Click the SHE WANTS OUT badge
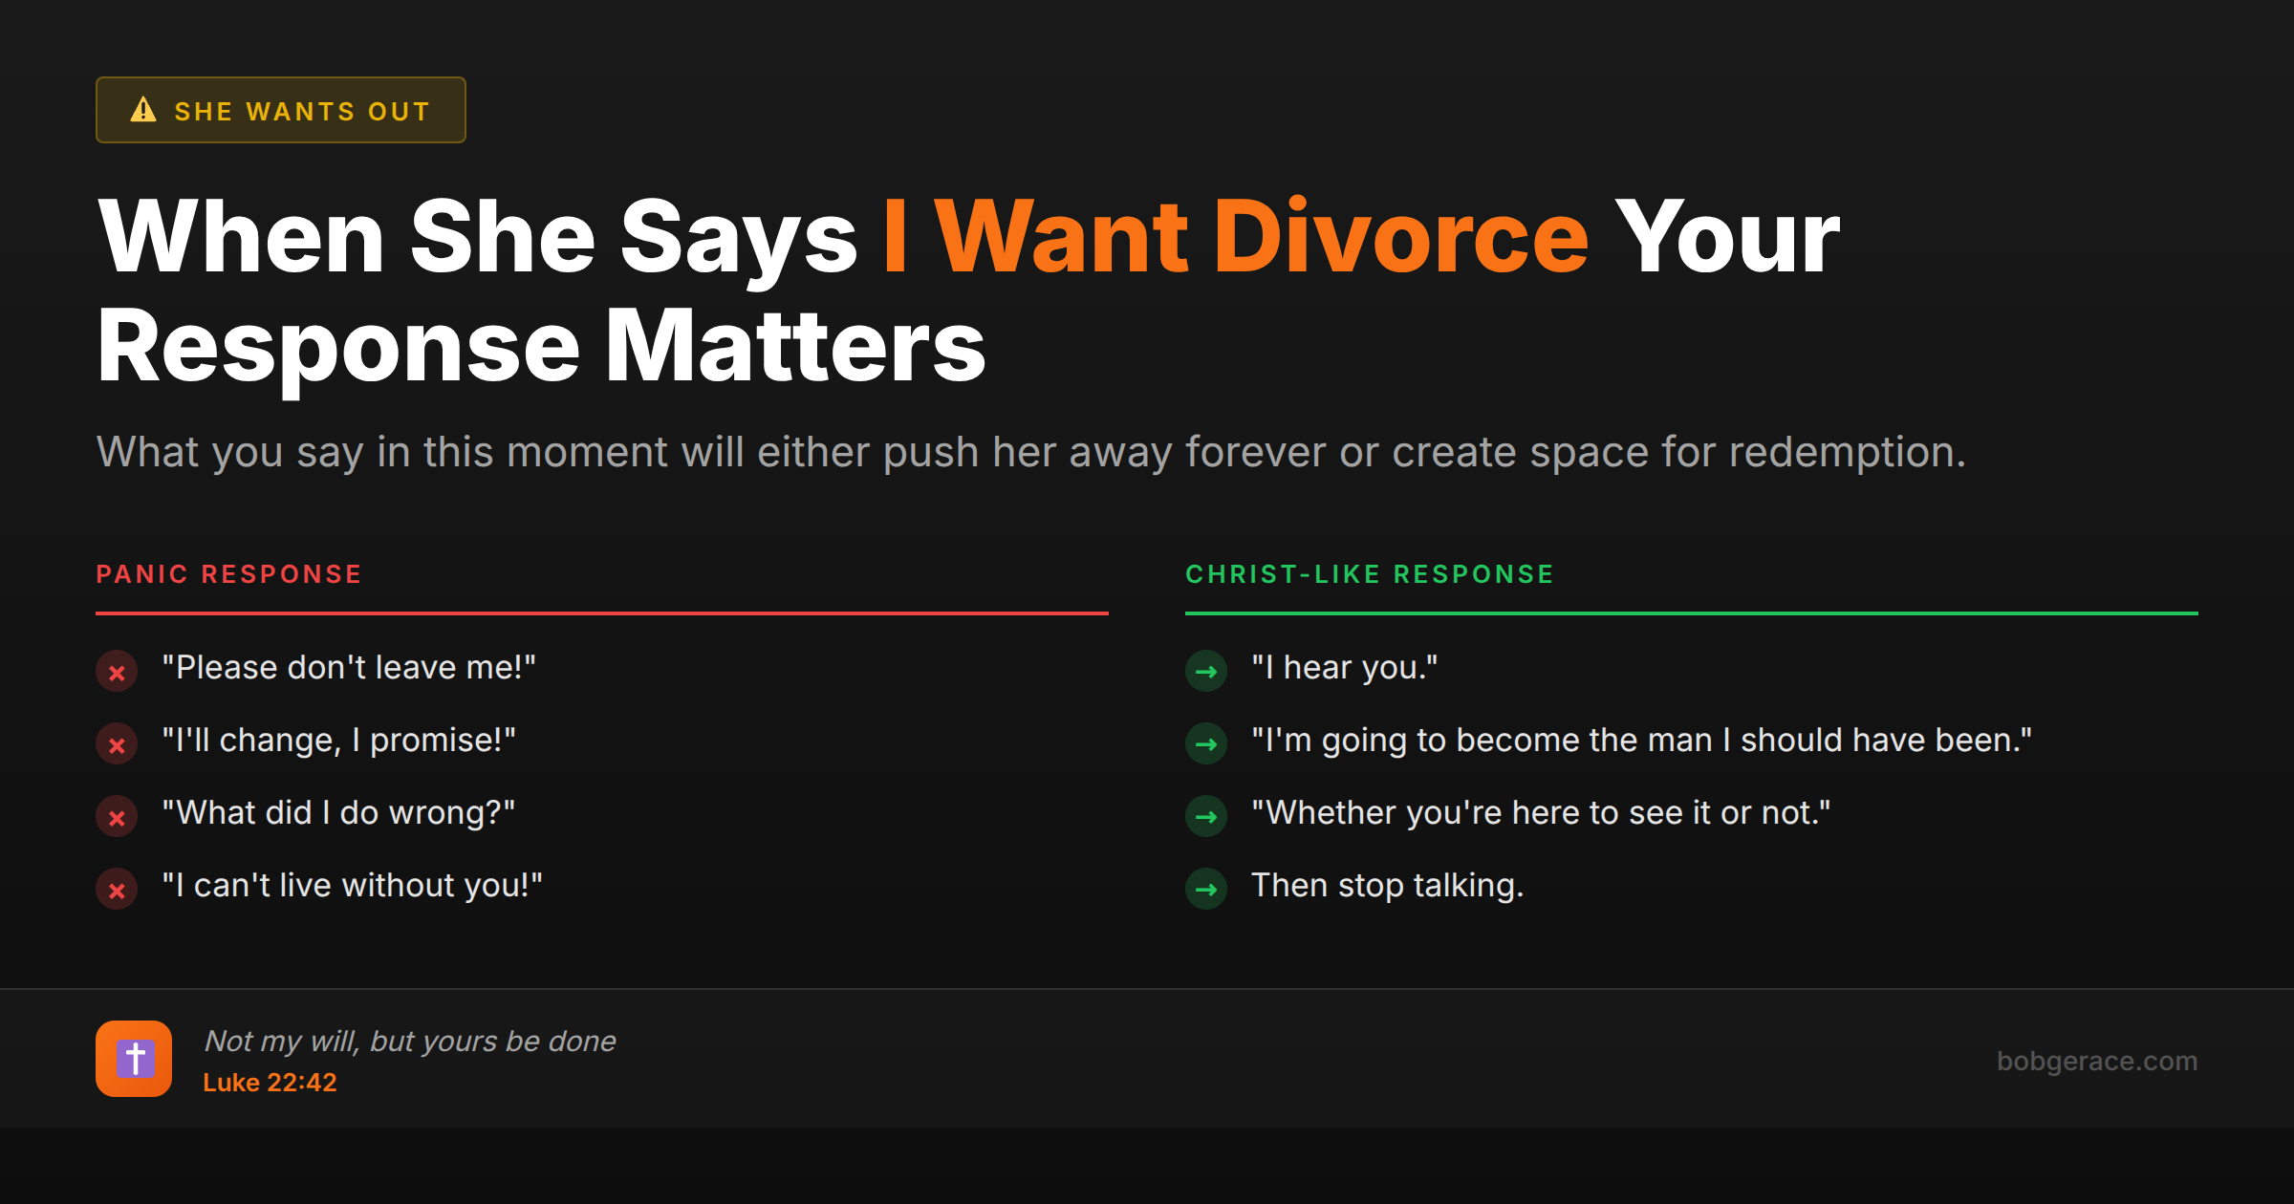The height and width of the screenshot is (1204, 2294). tap(280, 109)
